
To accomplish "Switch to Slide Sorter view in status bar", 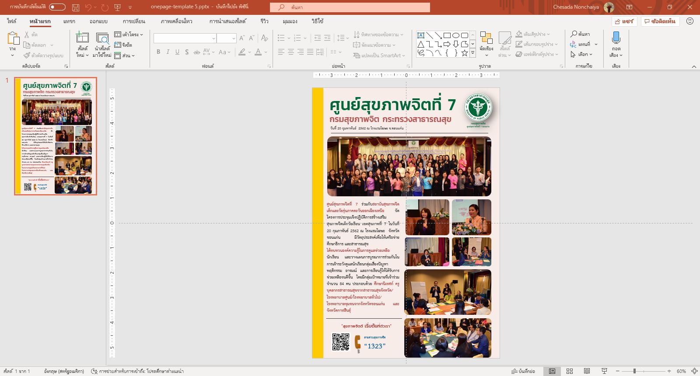I will click(570, 371).
